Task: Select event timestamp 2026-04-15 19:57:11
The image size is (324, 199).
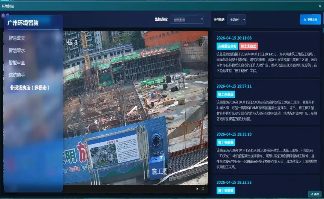Action: click(234, 86)
